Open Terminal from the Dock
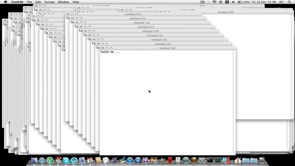Screen dimensions: 295x166 [210, 160]
